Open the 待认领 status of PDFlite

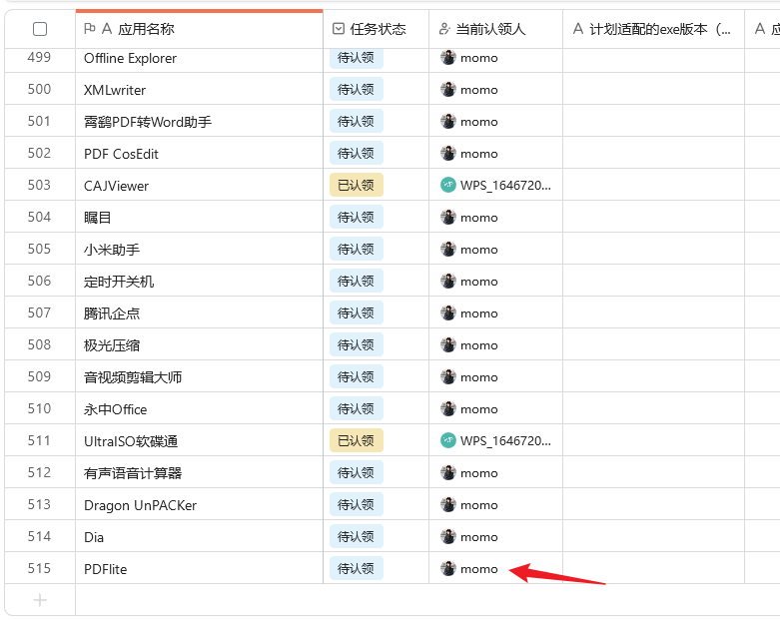357,568
